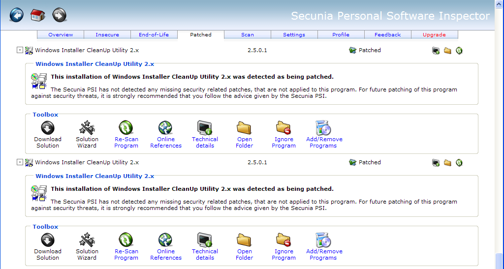Select the Patched tab

pyautogui.click(x=201, y=34)
